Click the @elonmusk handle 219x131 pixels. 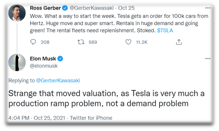[44, 66]
